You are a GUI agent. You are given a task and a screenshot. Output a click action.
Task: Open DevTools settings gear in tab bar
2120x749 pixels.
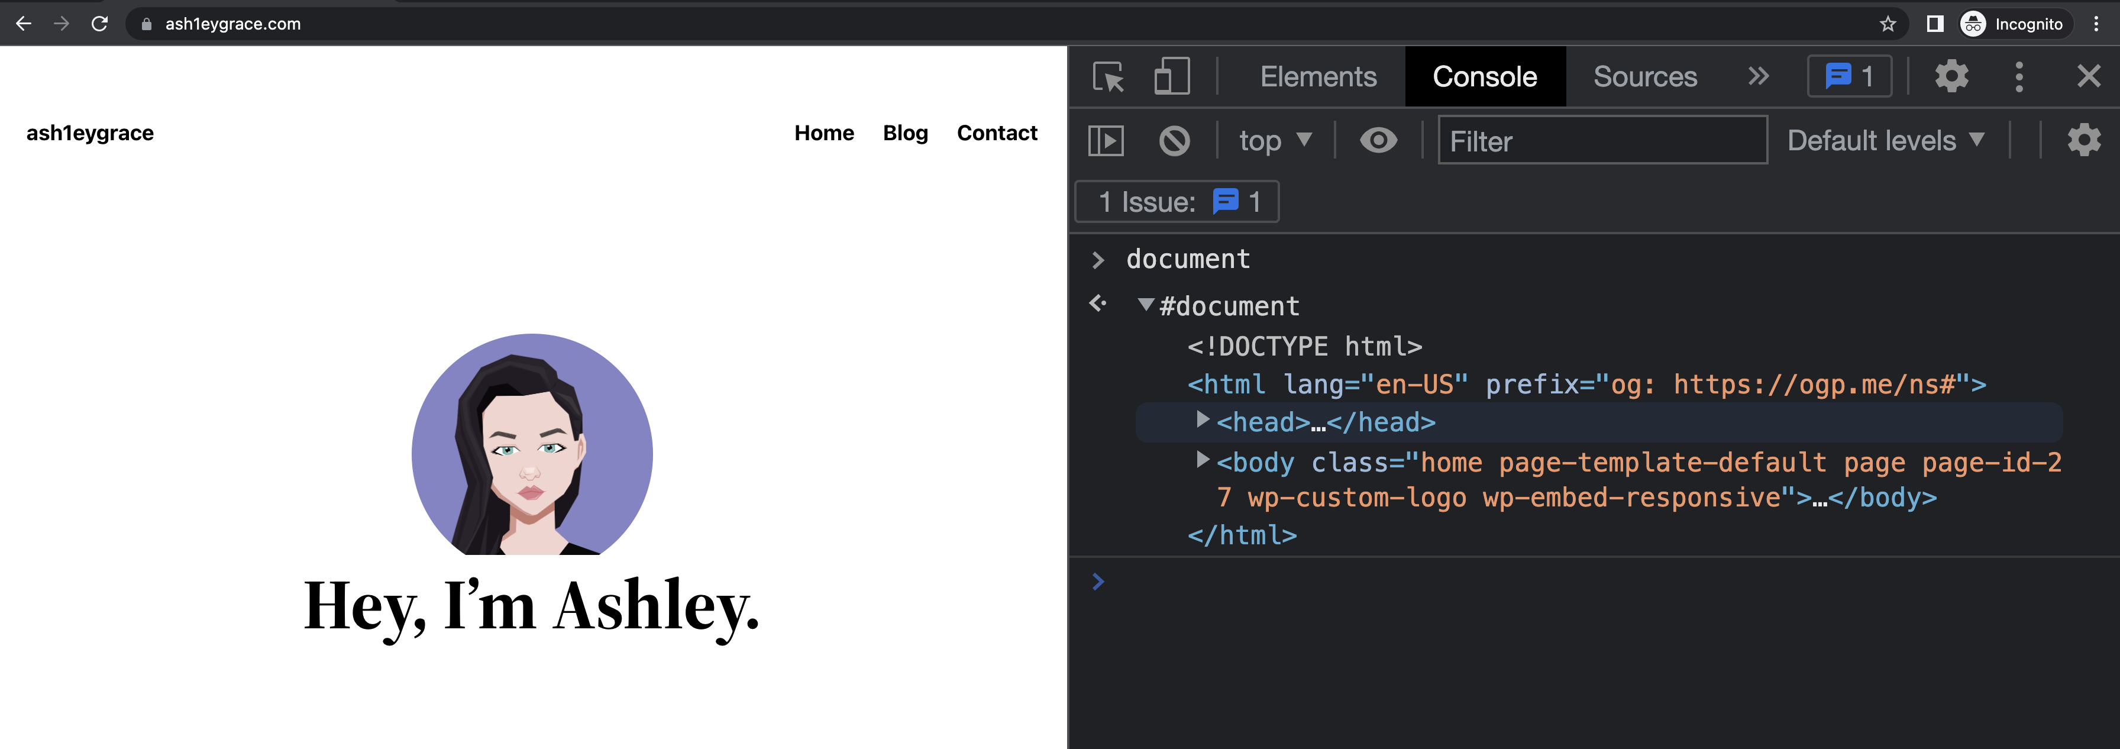(x=1951, y=76)
